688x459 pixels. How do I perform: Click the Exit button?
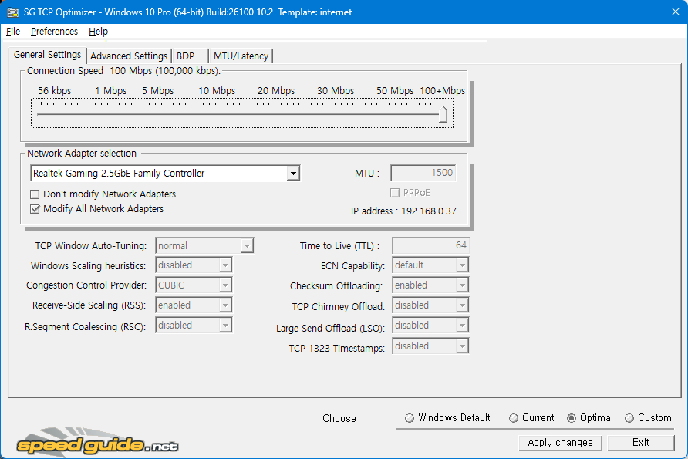(x=641, y=442)
